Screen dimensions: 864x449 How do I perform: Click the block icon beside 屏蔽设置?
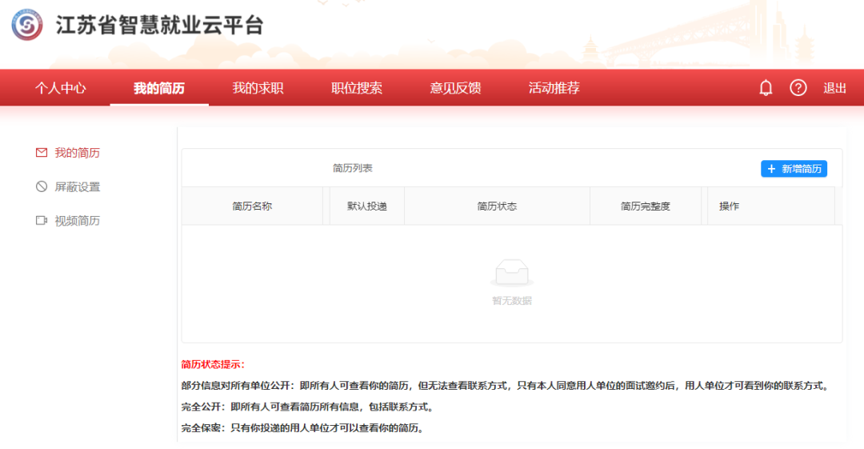(42, 186)
